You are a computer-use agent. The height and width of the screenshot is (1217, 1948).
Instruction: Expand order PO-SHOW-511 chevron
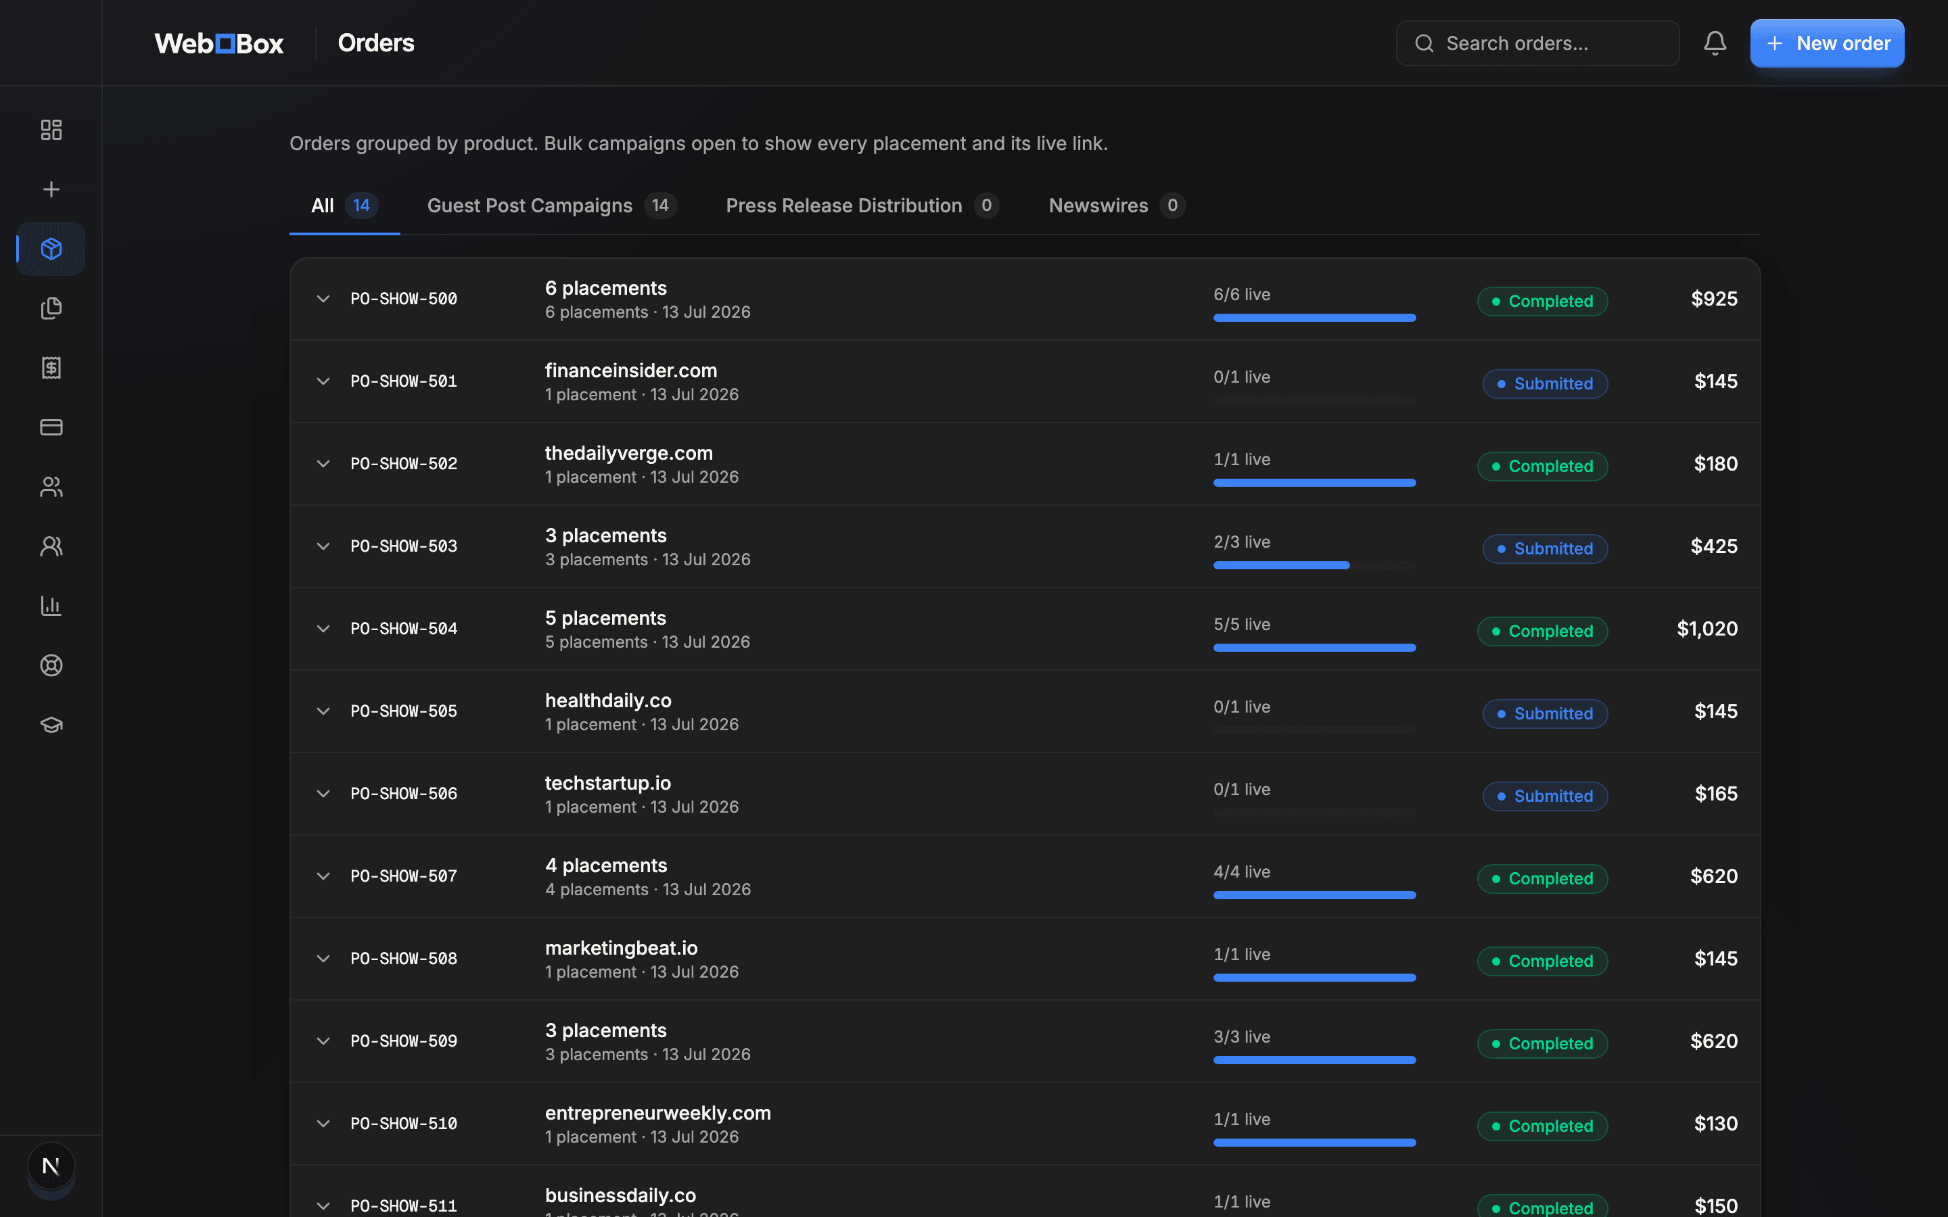(323, 1206)
